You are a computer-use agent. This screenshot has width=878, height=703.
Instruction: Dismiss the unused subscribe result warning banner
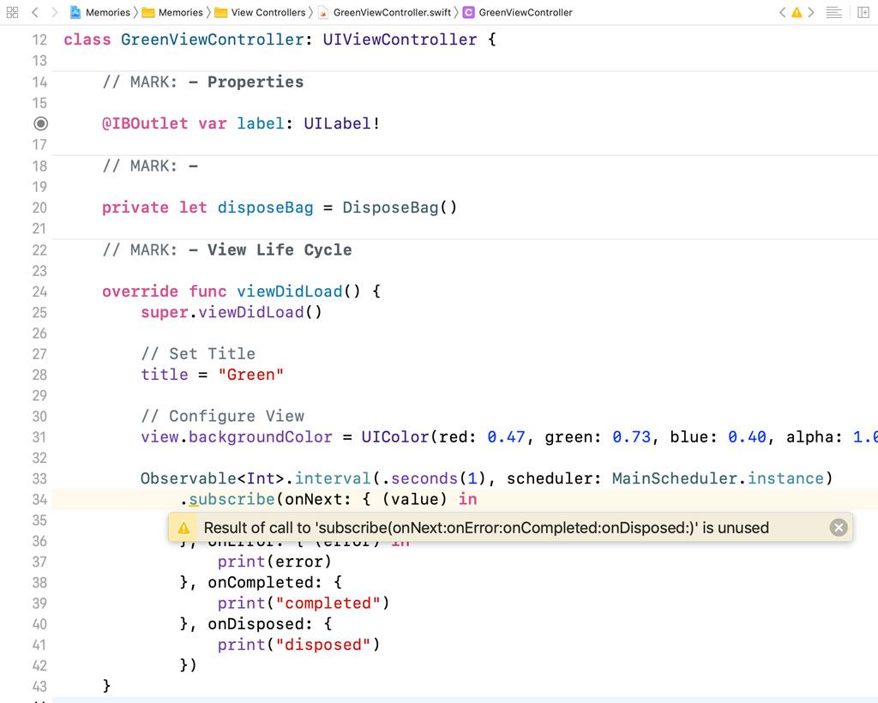pyautogui.click(x=839, y=527)
